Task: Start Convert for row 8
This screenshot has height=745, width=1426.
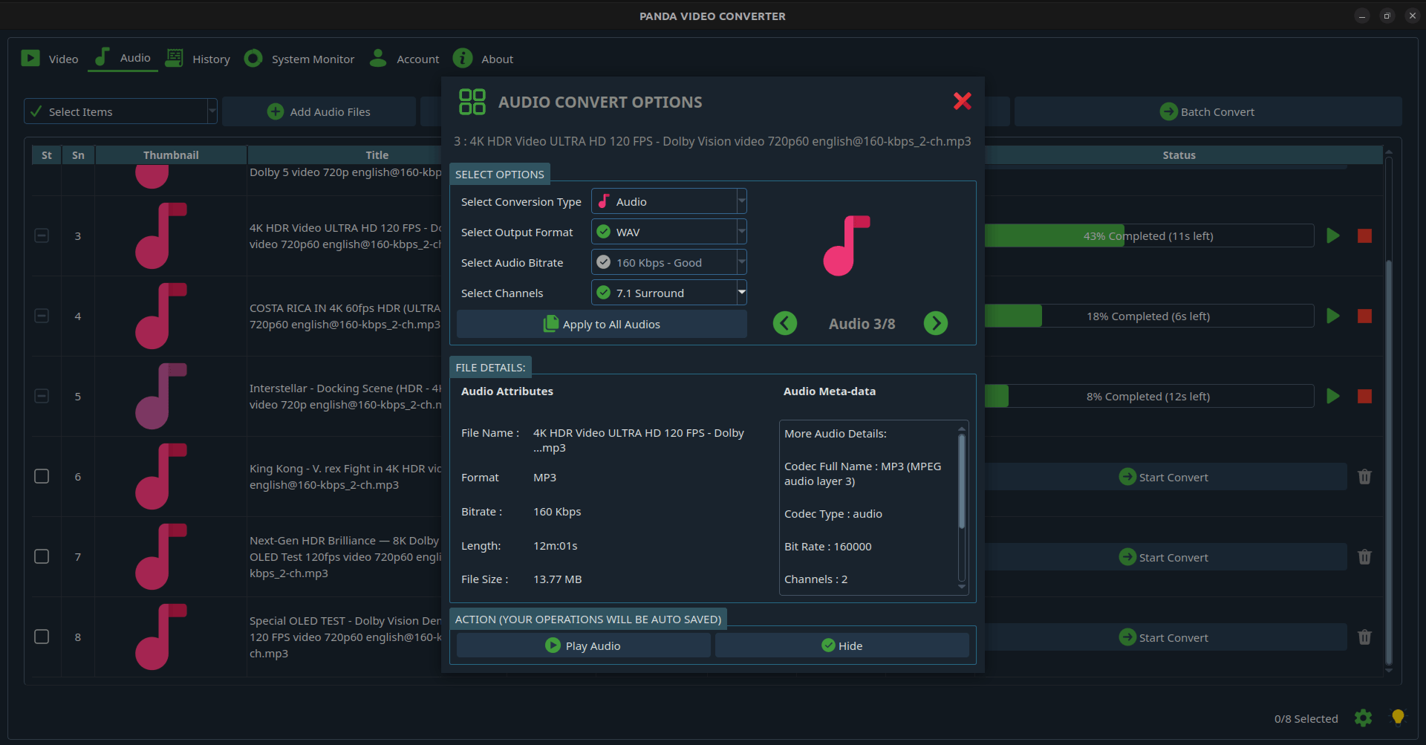Action: point(1164,637)
